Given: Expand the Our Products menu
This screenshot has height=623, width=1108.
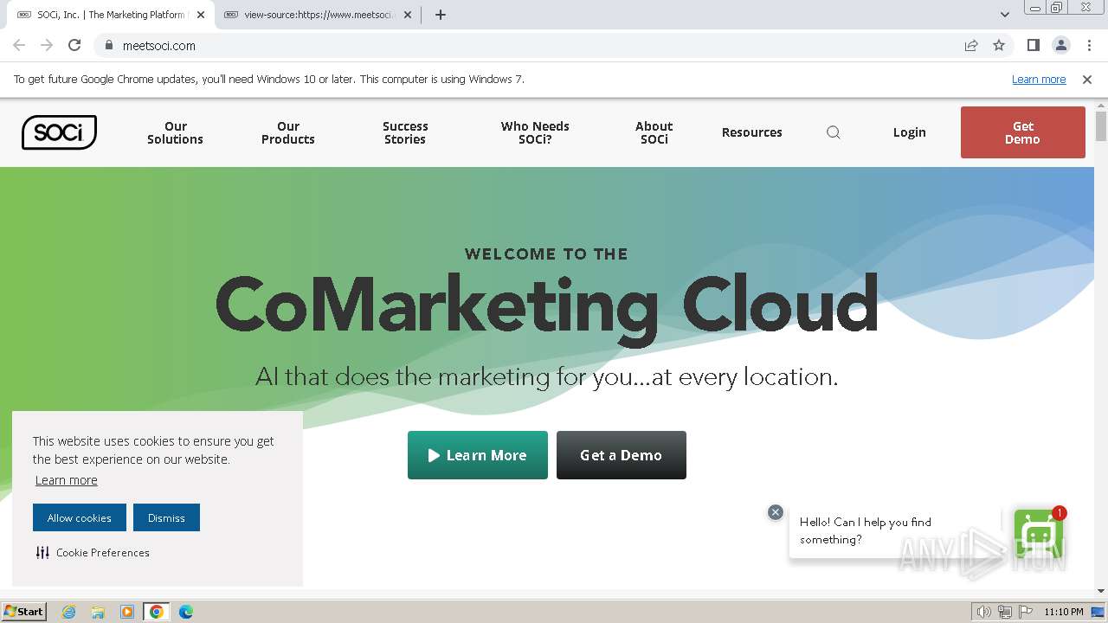Looking at the screenshot, I should 288,132.
